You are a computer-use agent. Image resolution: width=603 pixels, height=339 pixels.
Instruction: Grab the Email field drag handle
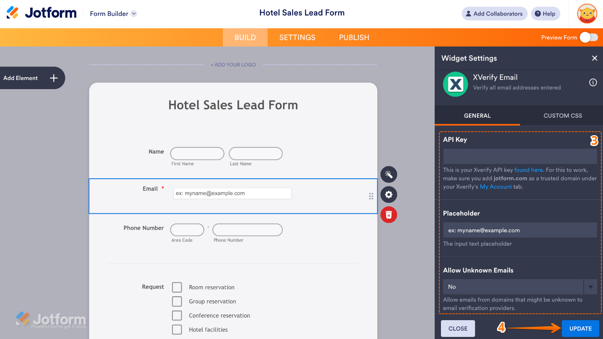(371, 196)
